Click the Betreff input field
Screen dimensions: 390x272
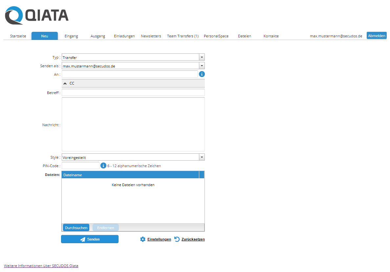(x=133, y=92)
